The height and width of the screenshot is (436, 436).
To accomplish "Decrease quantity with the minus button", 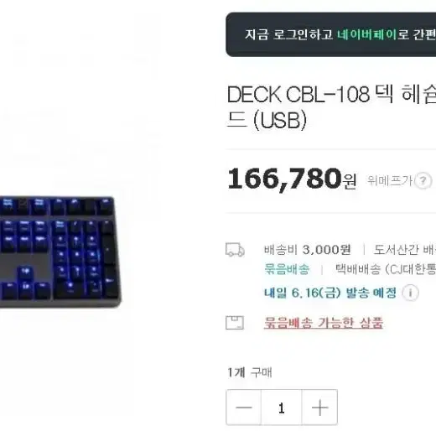I will 244,407.
